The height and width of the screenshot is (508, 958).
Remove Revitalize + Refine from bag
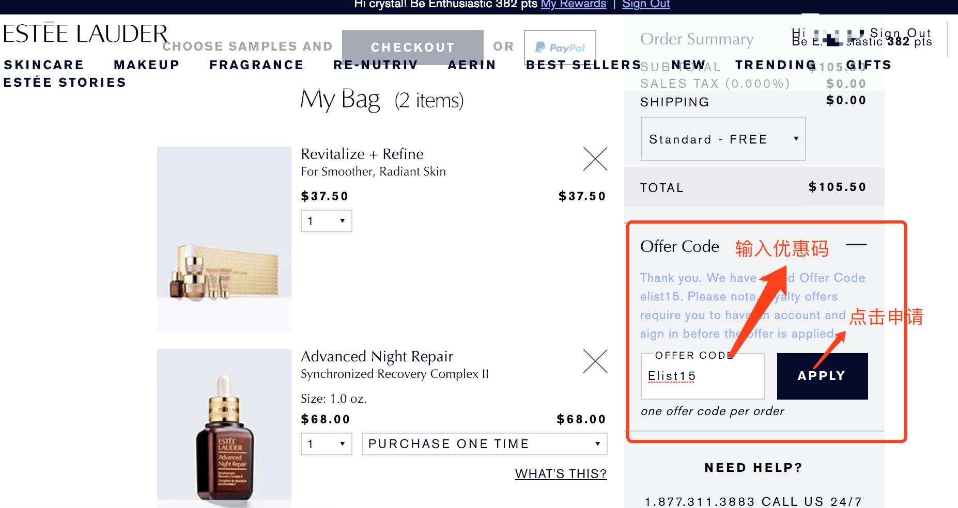[595, 159]
